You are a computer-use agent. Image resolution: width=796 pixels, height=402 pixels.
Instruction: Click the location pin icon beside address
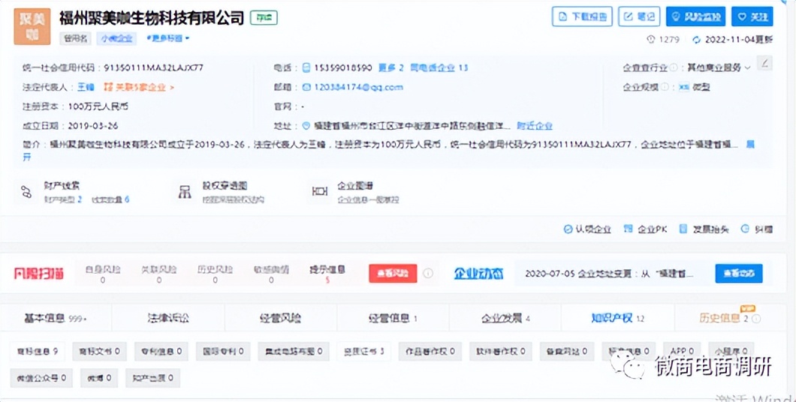pyautogui.click(x=306, y=126)
